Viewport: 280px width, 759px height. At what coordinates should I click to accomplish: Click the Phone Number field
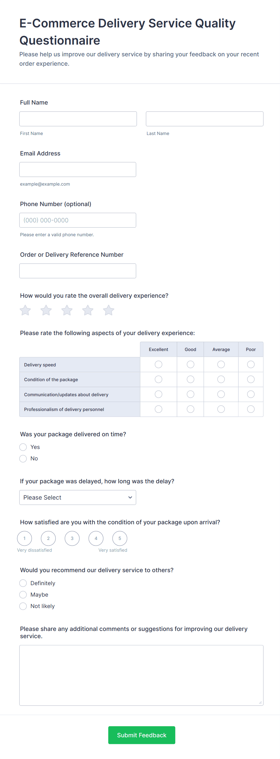pos(78,220)
